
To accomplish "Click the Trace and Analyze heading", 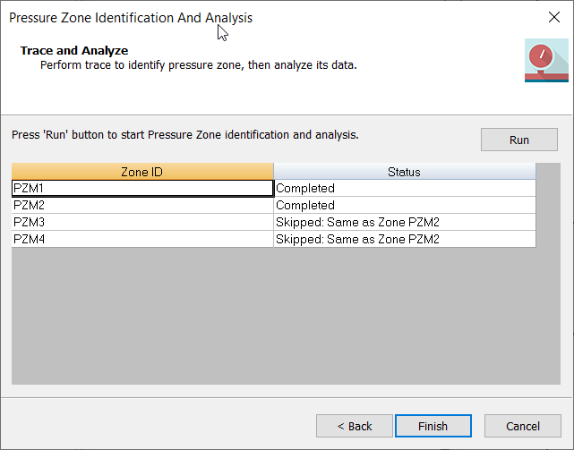I will pos(74,51).
